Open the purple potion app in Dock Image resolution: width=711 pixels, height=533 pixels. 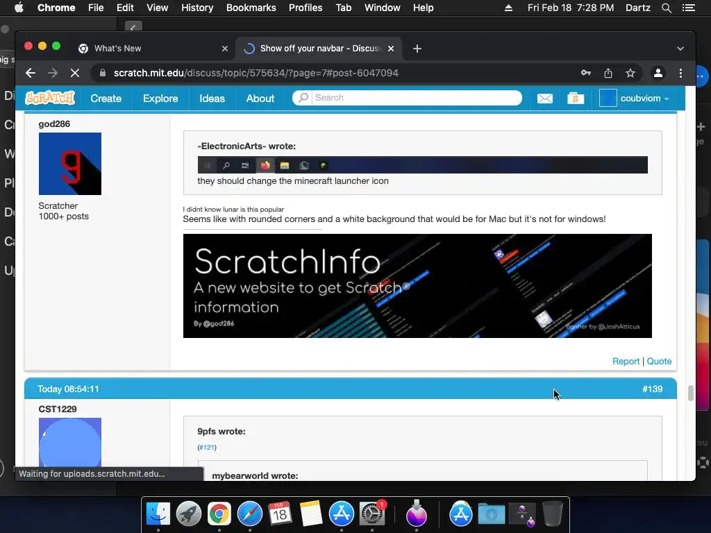416,514
